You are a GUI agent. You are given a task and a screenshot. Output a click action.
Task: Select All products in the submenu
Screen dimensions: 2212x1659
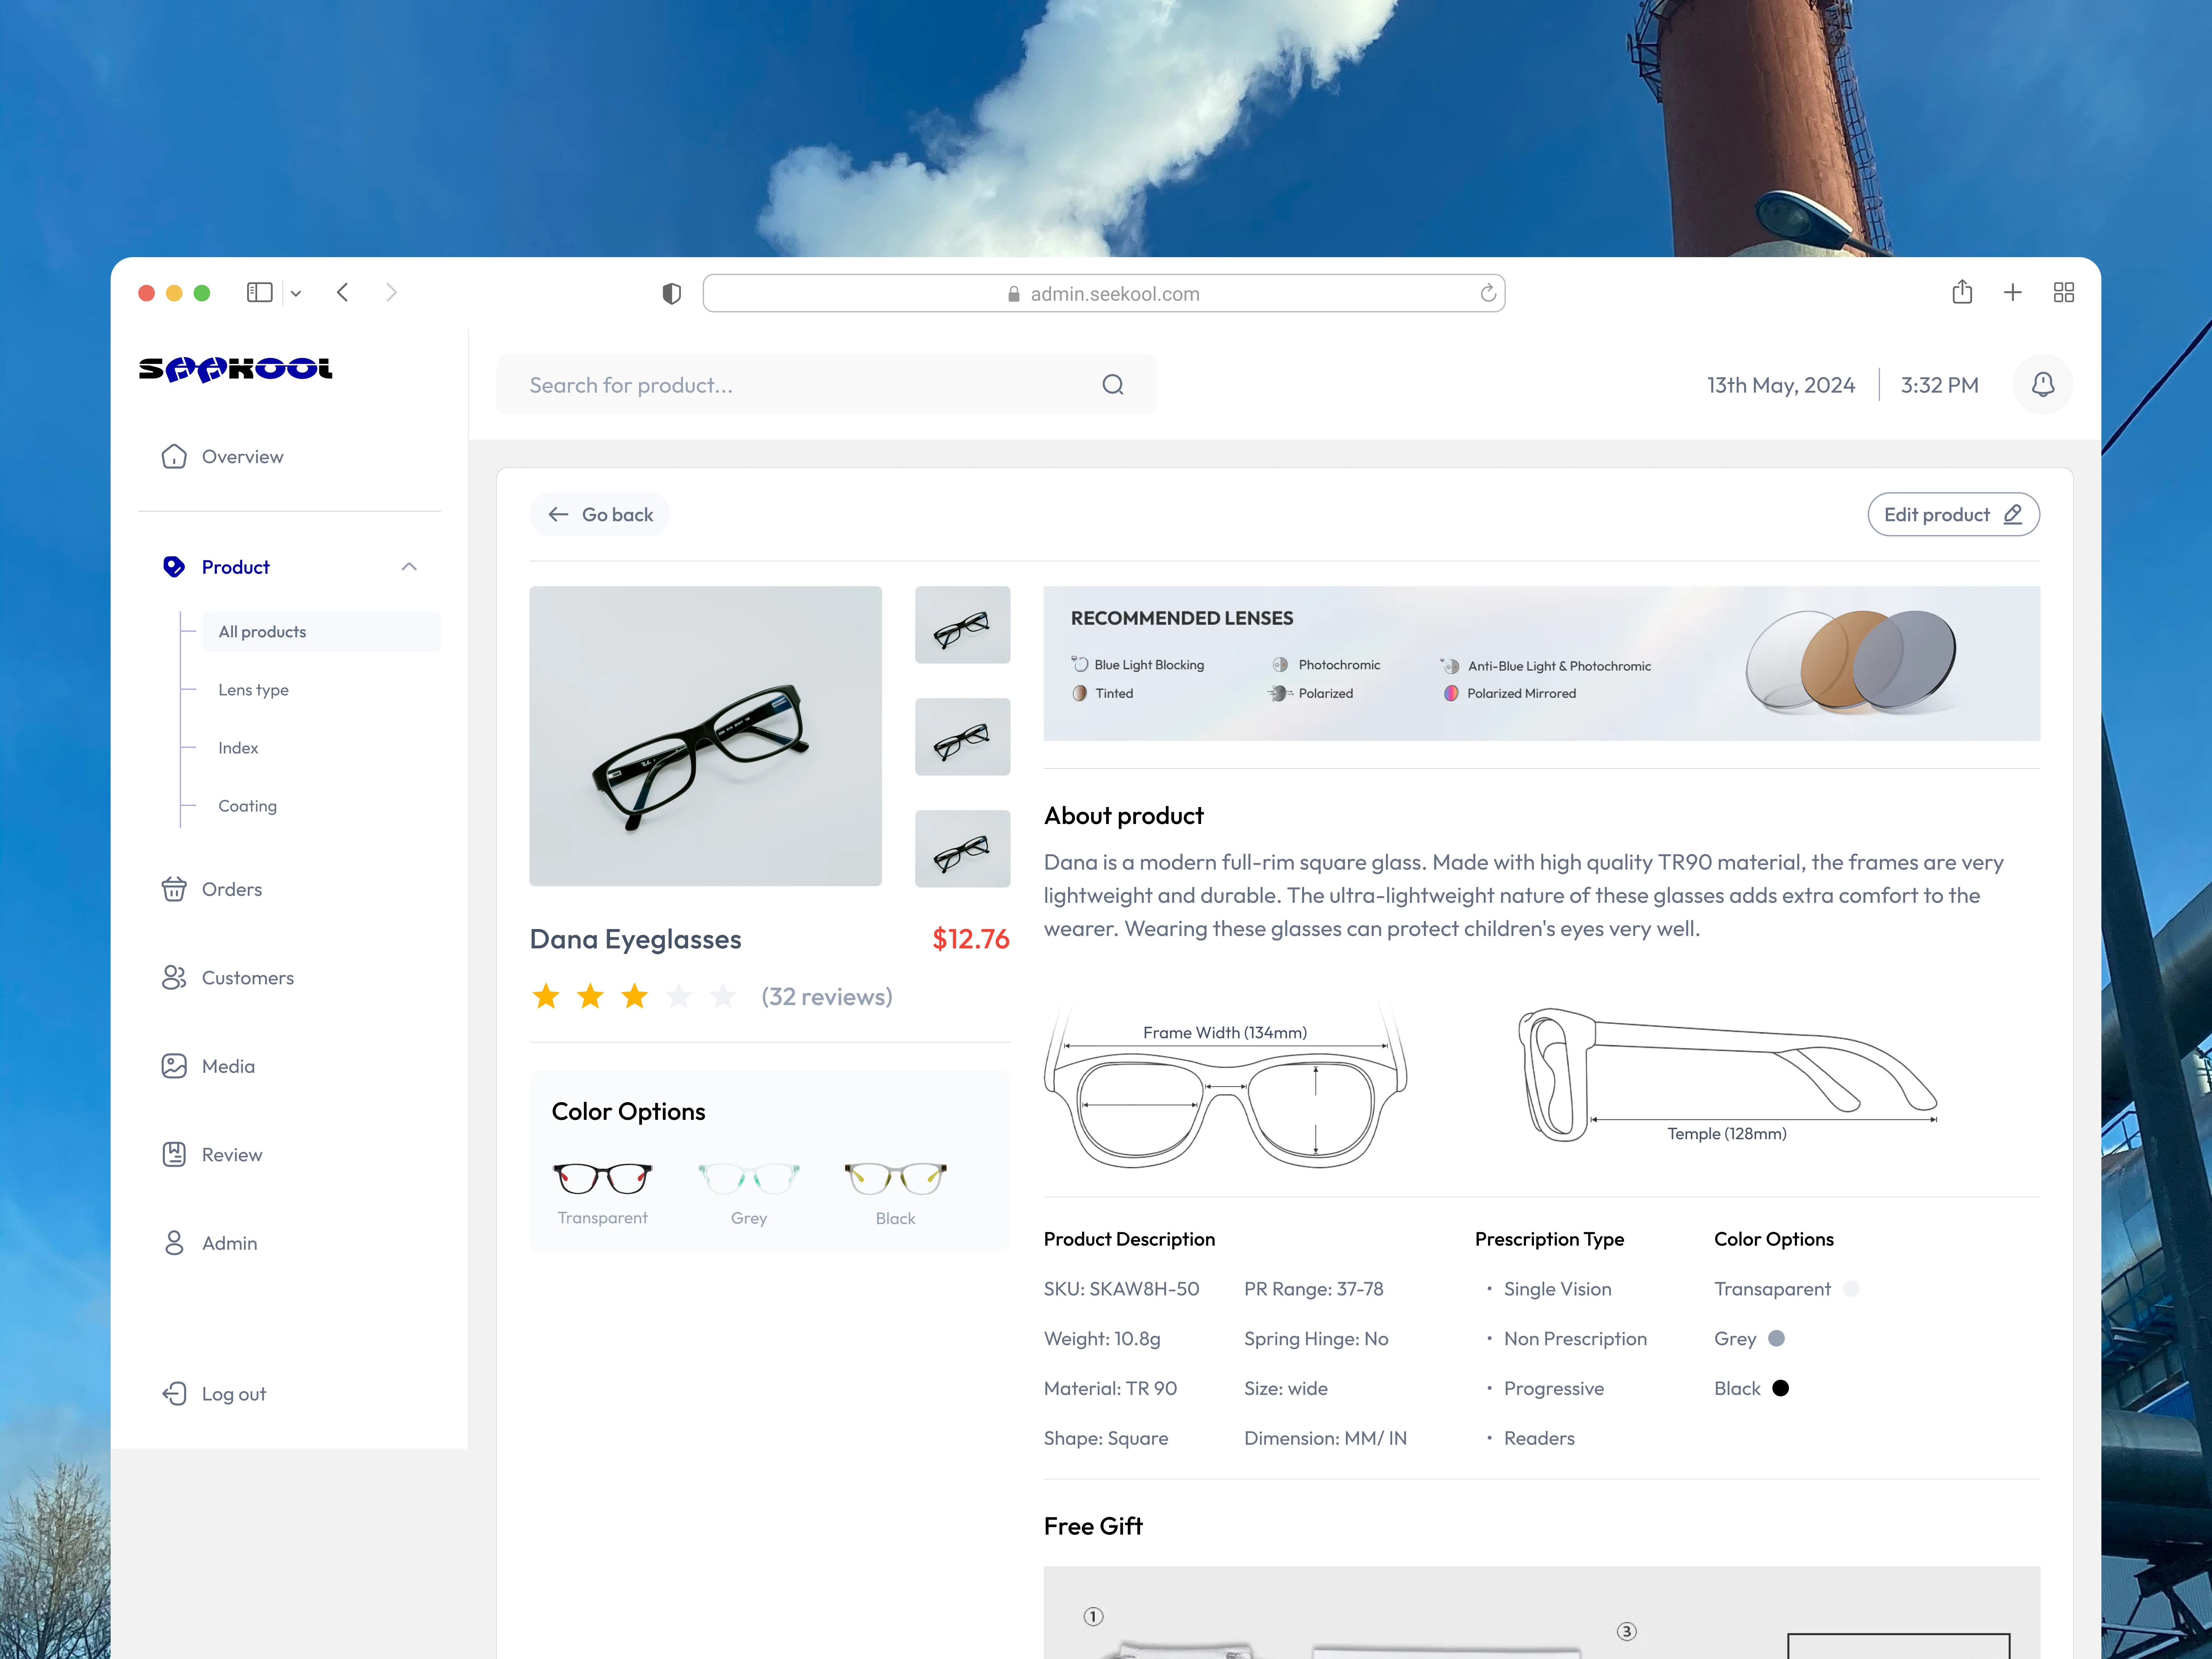[321, 632]
